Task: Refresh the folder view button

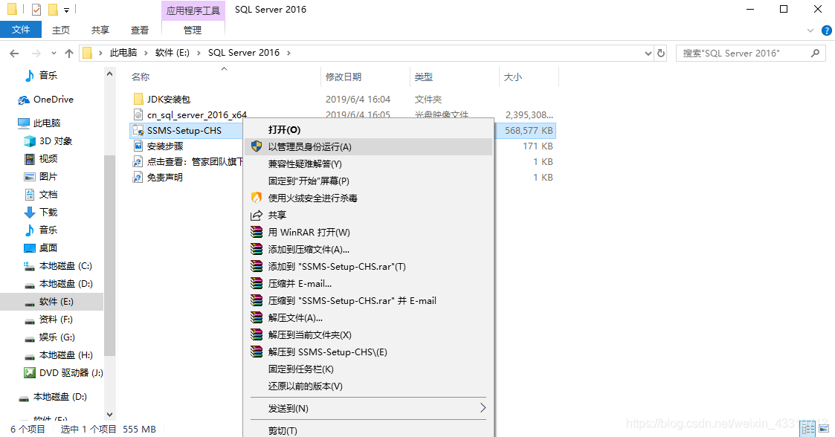Action: (x=661, y=54)
